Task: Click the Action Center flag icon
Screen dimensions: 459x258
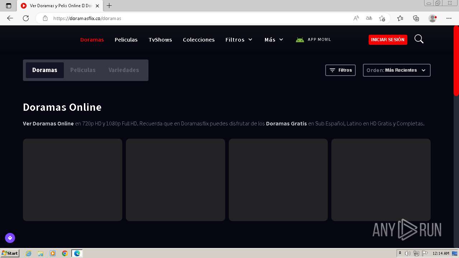Action: [424, 253]
